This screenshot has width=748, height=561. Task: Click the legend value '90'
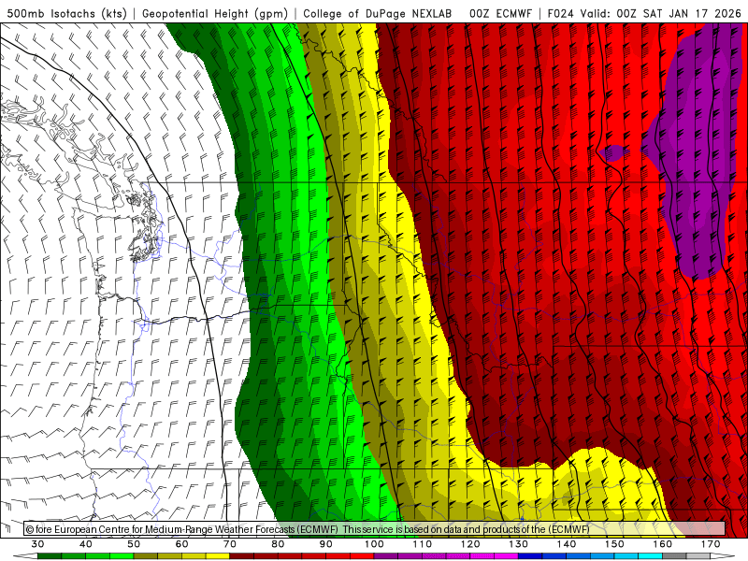pyautogui.click(x=326, y=544)
